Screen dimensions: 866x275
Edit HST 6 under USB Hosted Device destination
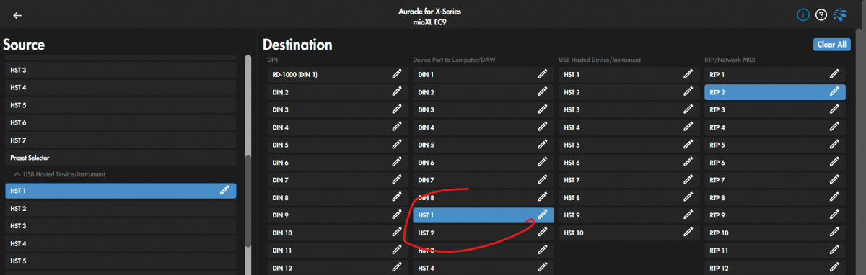(688, 162)
